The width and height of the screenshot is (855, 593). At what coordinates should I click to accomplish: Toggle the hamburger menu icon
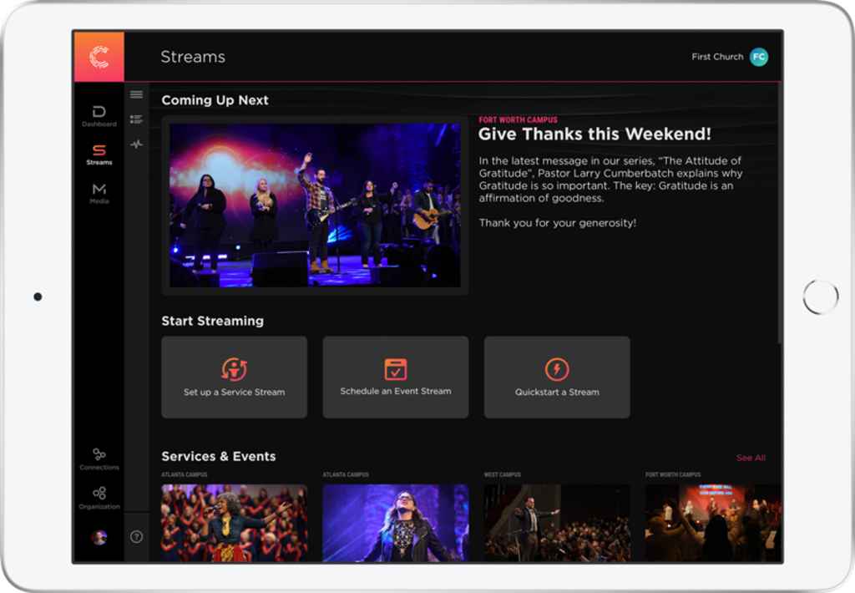click(136, 94)
